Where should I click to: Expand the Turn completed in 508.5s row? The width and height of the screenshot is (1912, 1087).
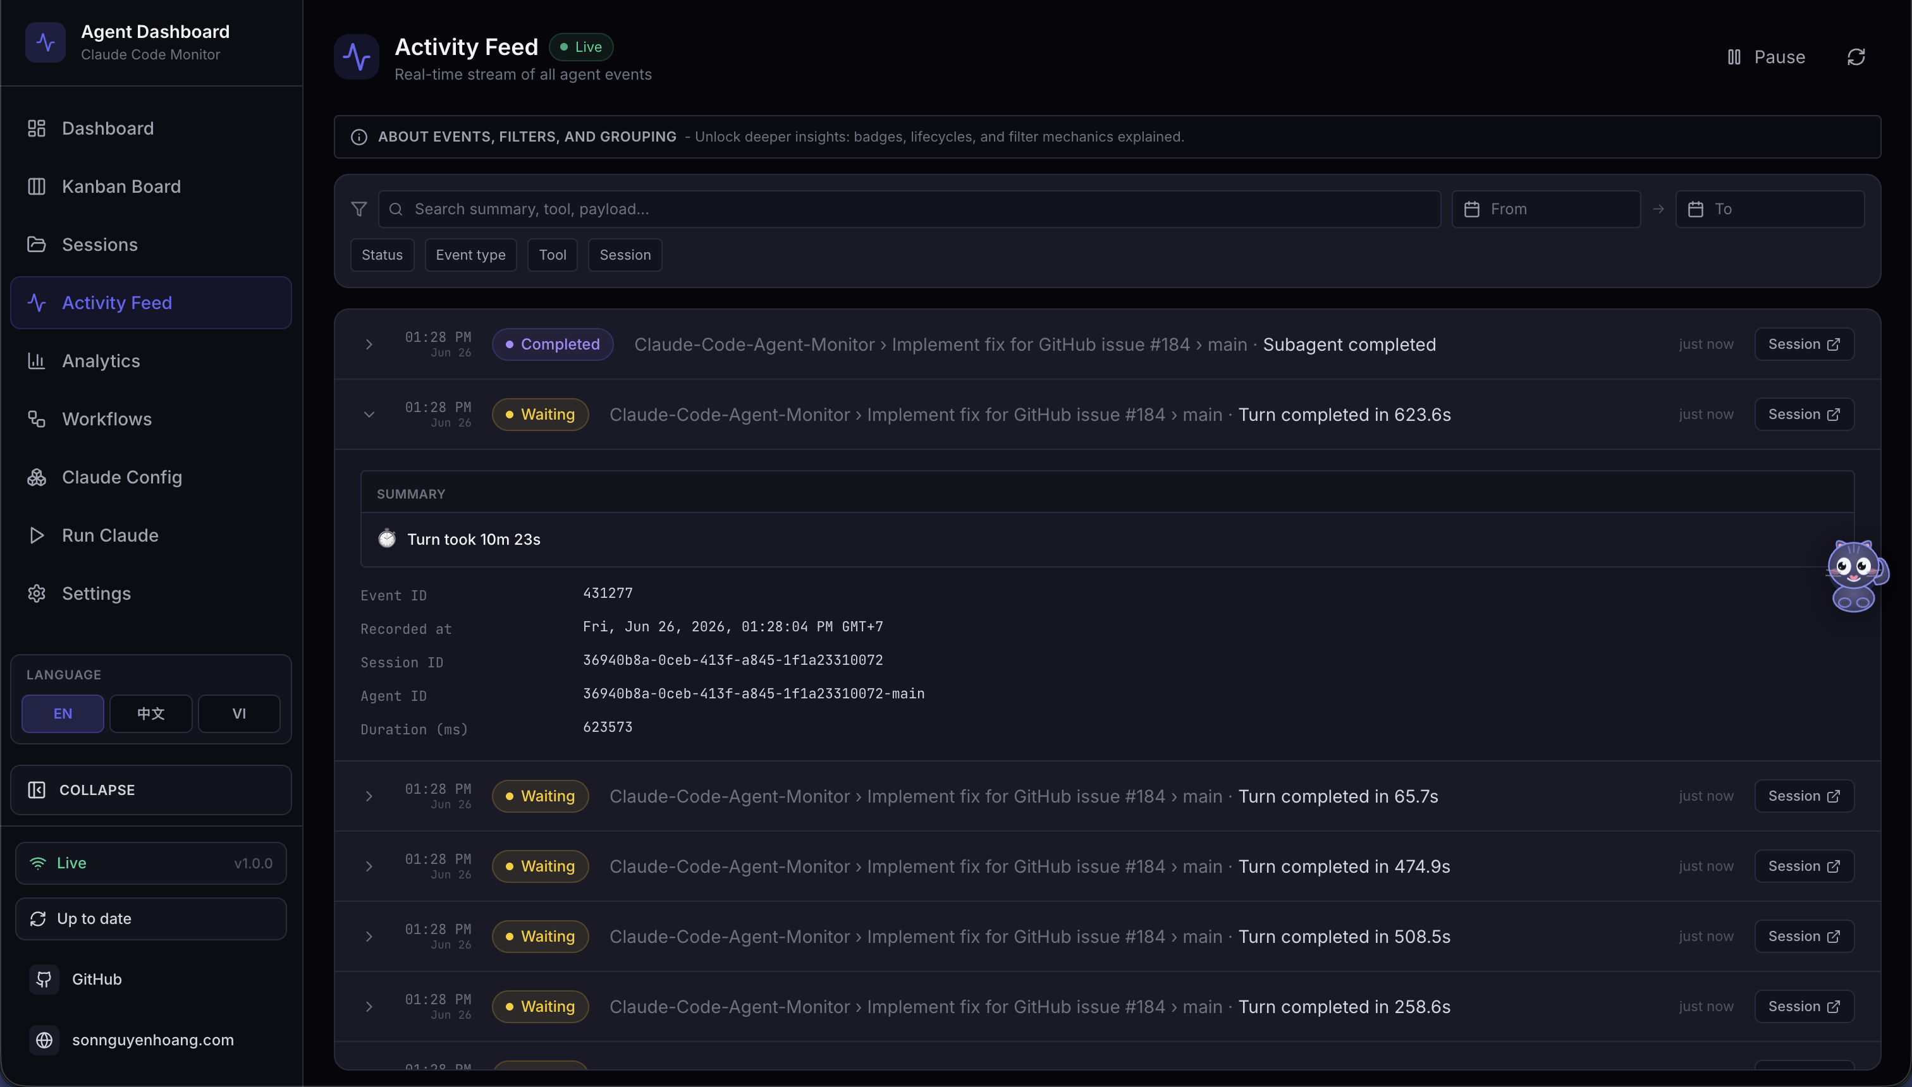coord(369,937)
